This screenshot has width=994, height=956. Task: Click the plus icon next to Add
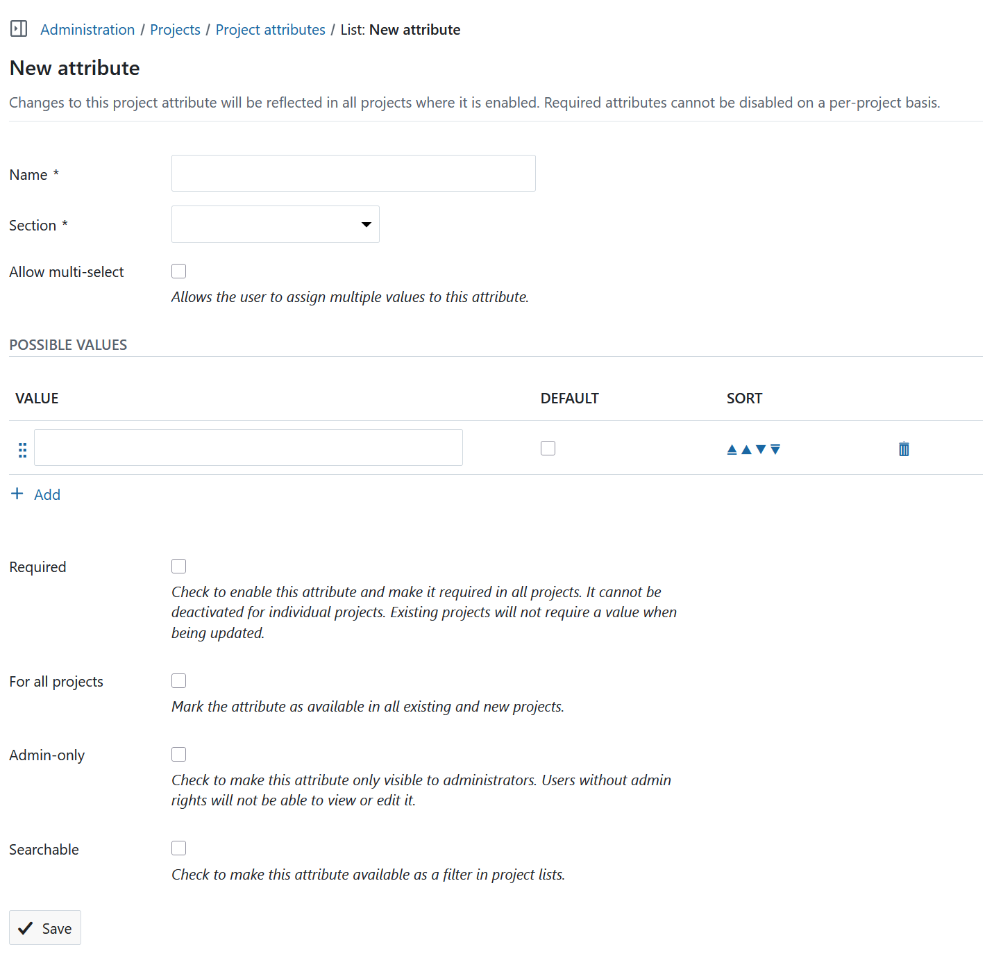(17, 493)
